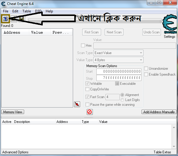Click the Value column header in results

tap(40, 32)
